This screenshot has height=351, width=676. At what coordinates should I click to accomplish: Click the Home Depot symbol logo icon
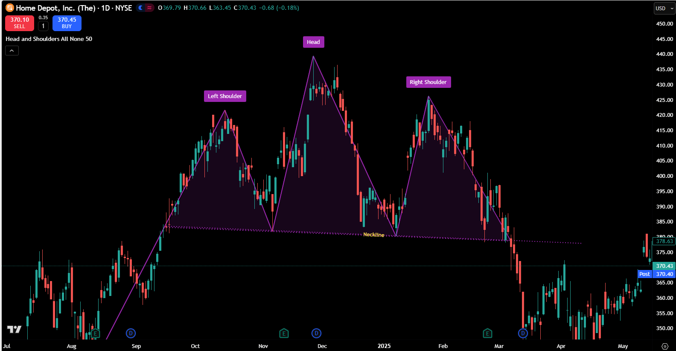tap(9, 8)
